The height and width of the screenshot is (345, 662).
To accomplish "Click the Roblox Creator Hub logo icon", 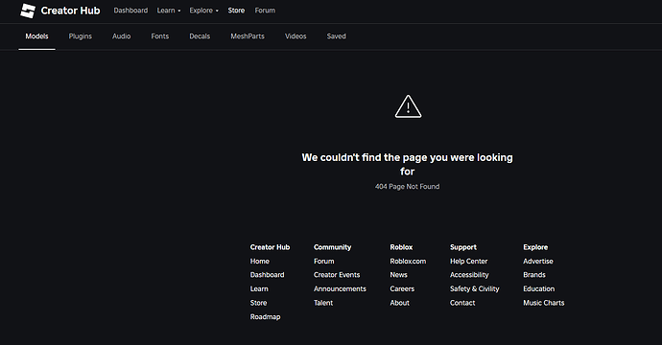I will (x=28, y=11).
